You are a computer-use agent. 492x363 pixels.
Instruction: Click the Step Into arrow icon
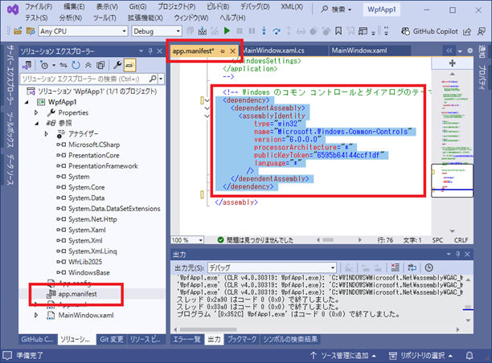point(264,31)
